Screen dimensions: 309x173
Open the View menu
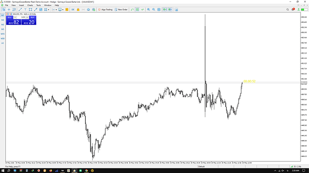[13, 5]
